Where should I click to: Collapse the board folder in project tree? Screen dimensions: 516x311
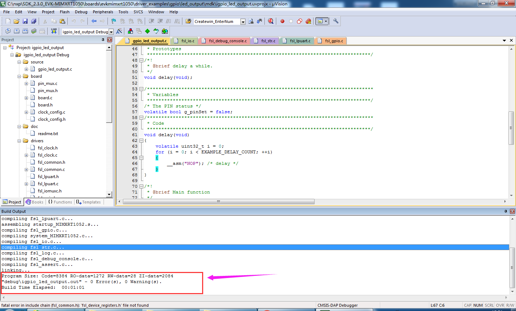[x=19, y=76]
